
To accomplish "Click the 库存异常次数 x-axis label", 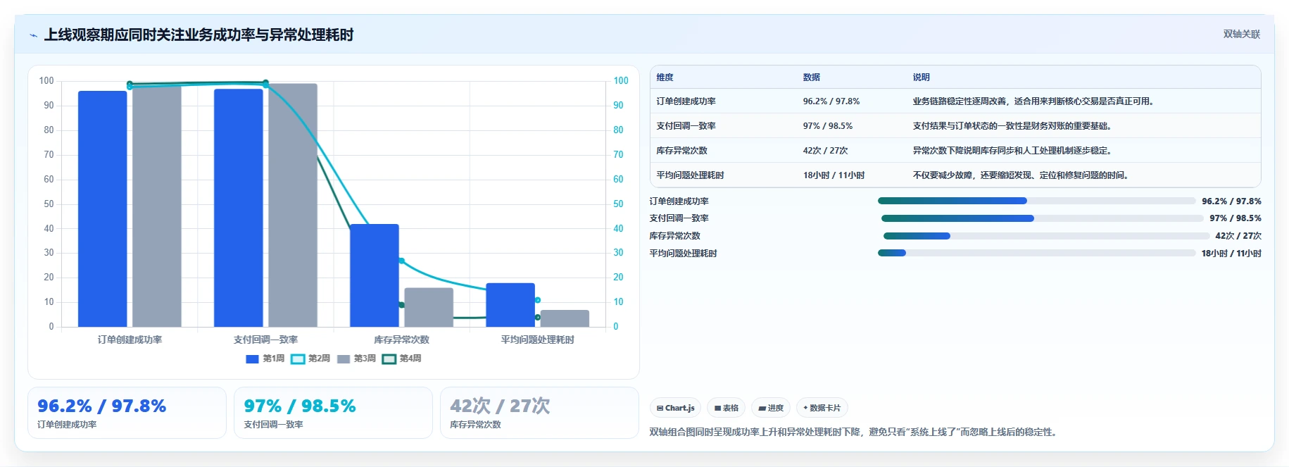I will coord(401,340).
